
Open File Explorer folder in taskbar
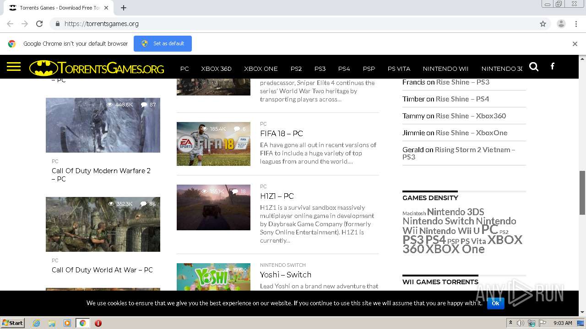[x=52, y=323]
